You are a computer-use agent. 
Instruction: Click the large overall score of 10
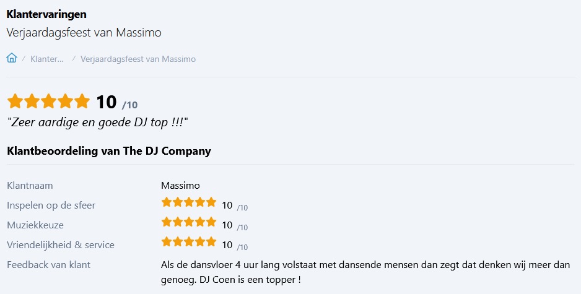point(106,102)
